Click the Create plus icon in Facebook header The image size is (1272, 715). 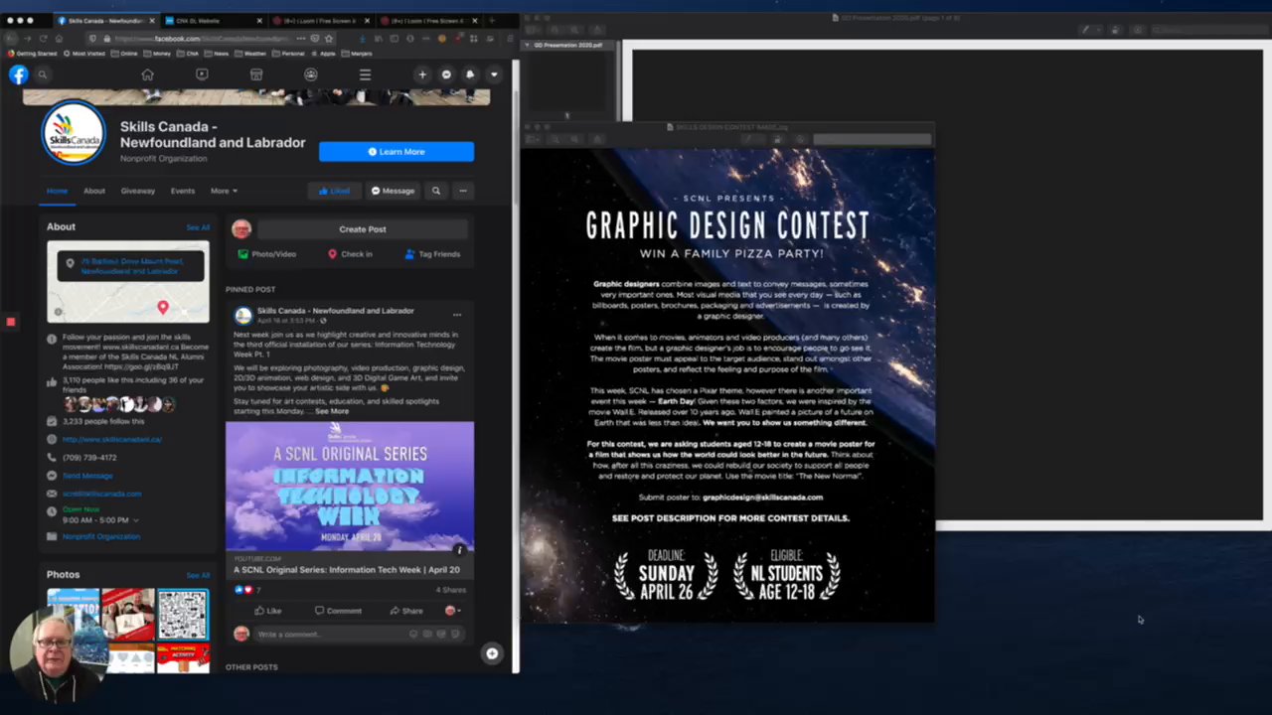[x=422, y=74]
